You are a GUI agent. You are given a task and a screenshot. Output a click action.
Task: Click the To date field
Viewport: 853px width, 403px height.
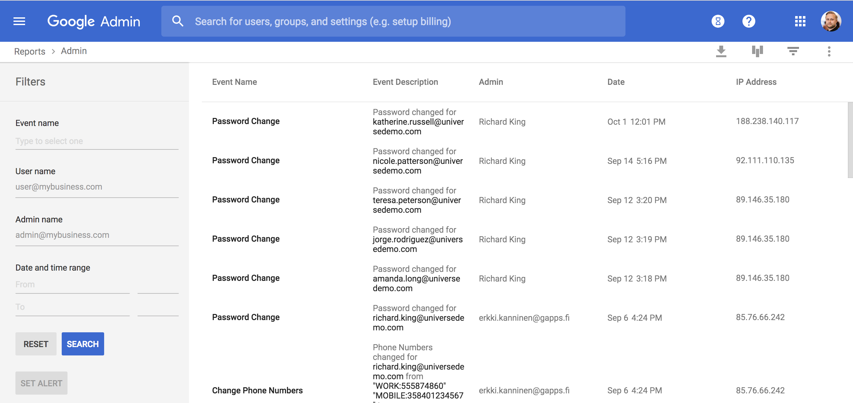72,307
